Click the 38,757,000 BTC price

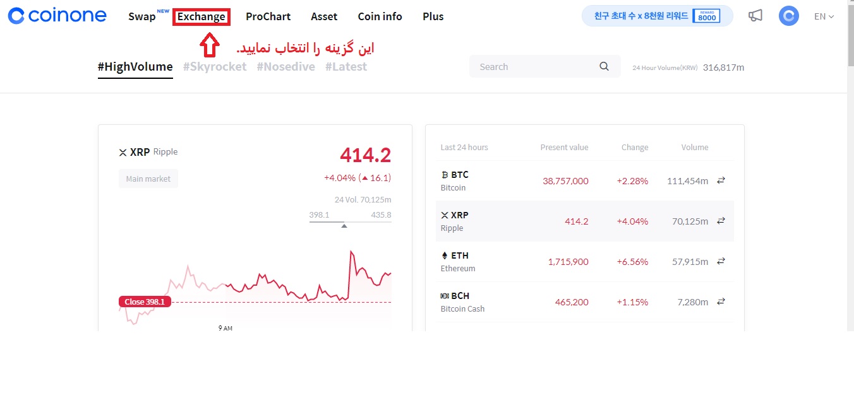coord(565,181)
